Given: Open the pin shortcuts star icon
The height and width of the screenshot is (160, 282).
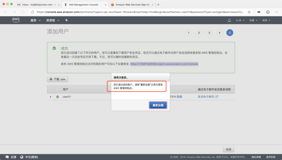Looking at the screenshot, I should (x=66, y=20).
